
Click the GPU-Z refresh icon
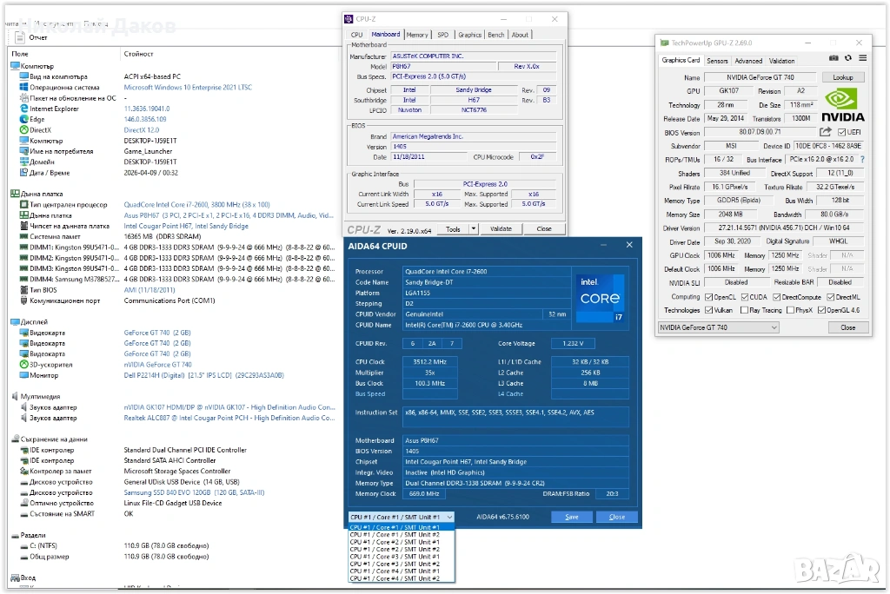848,57
